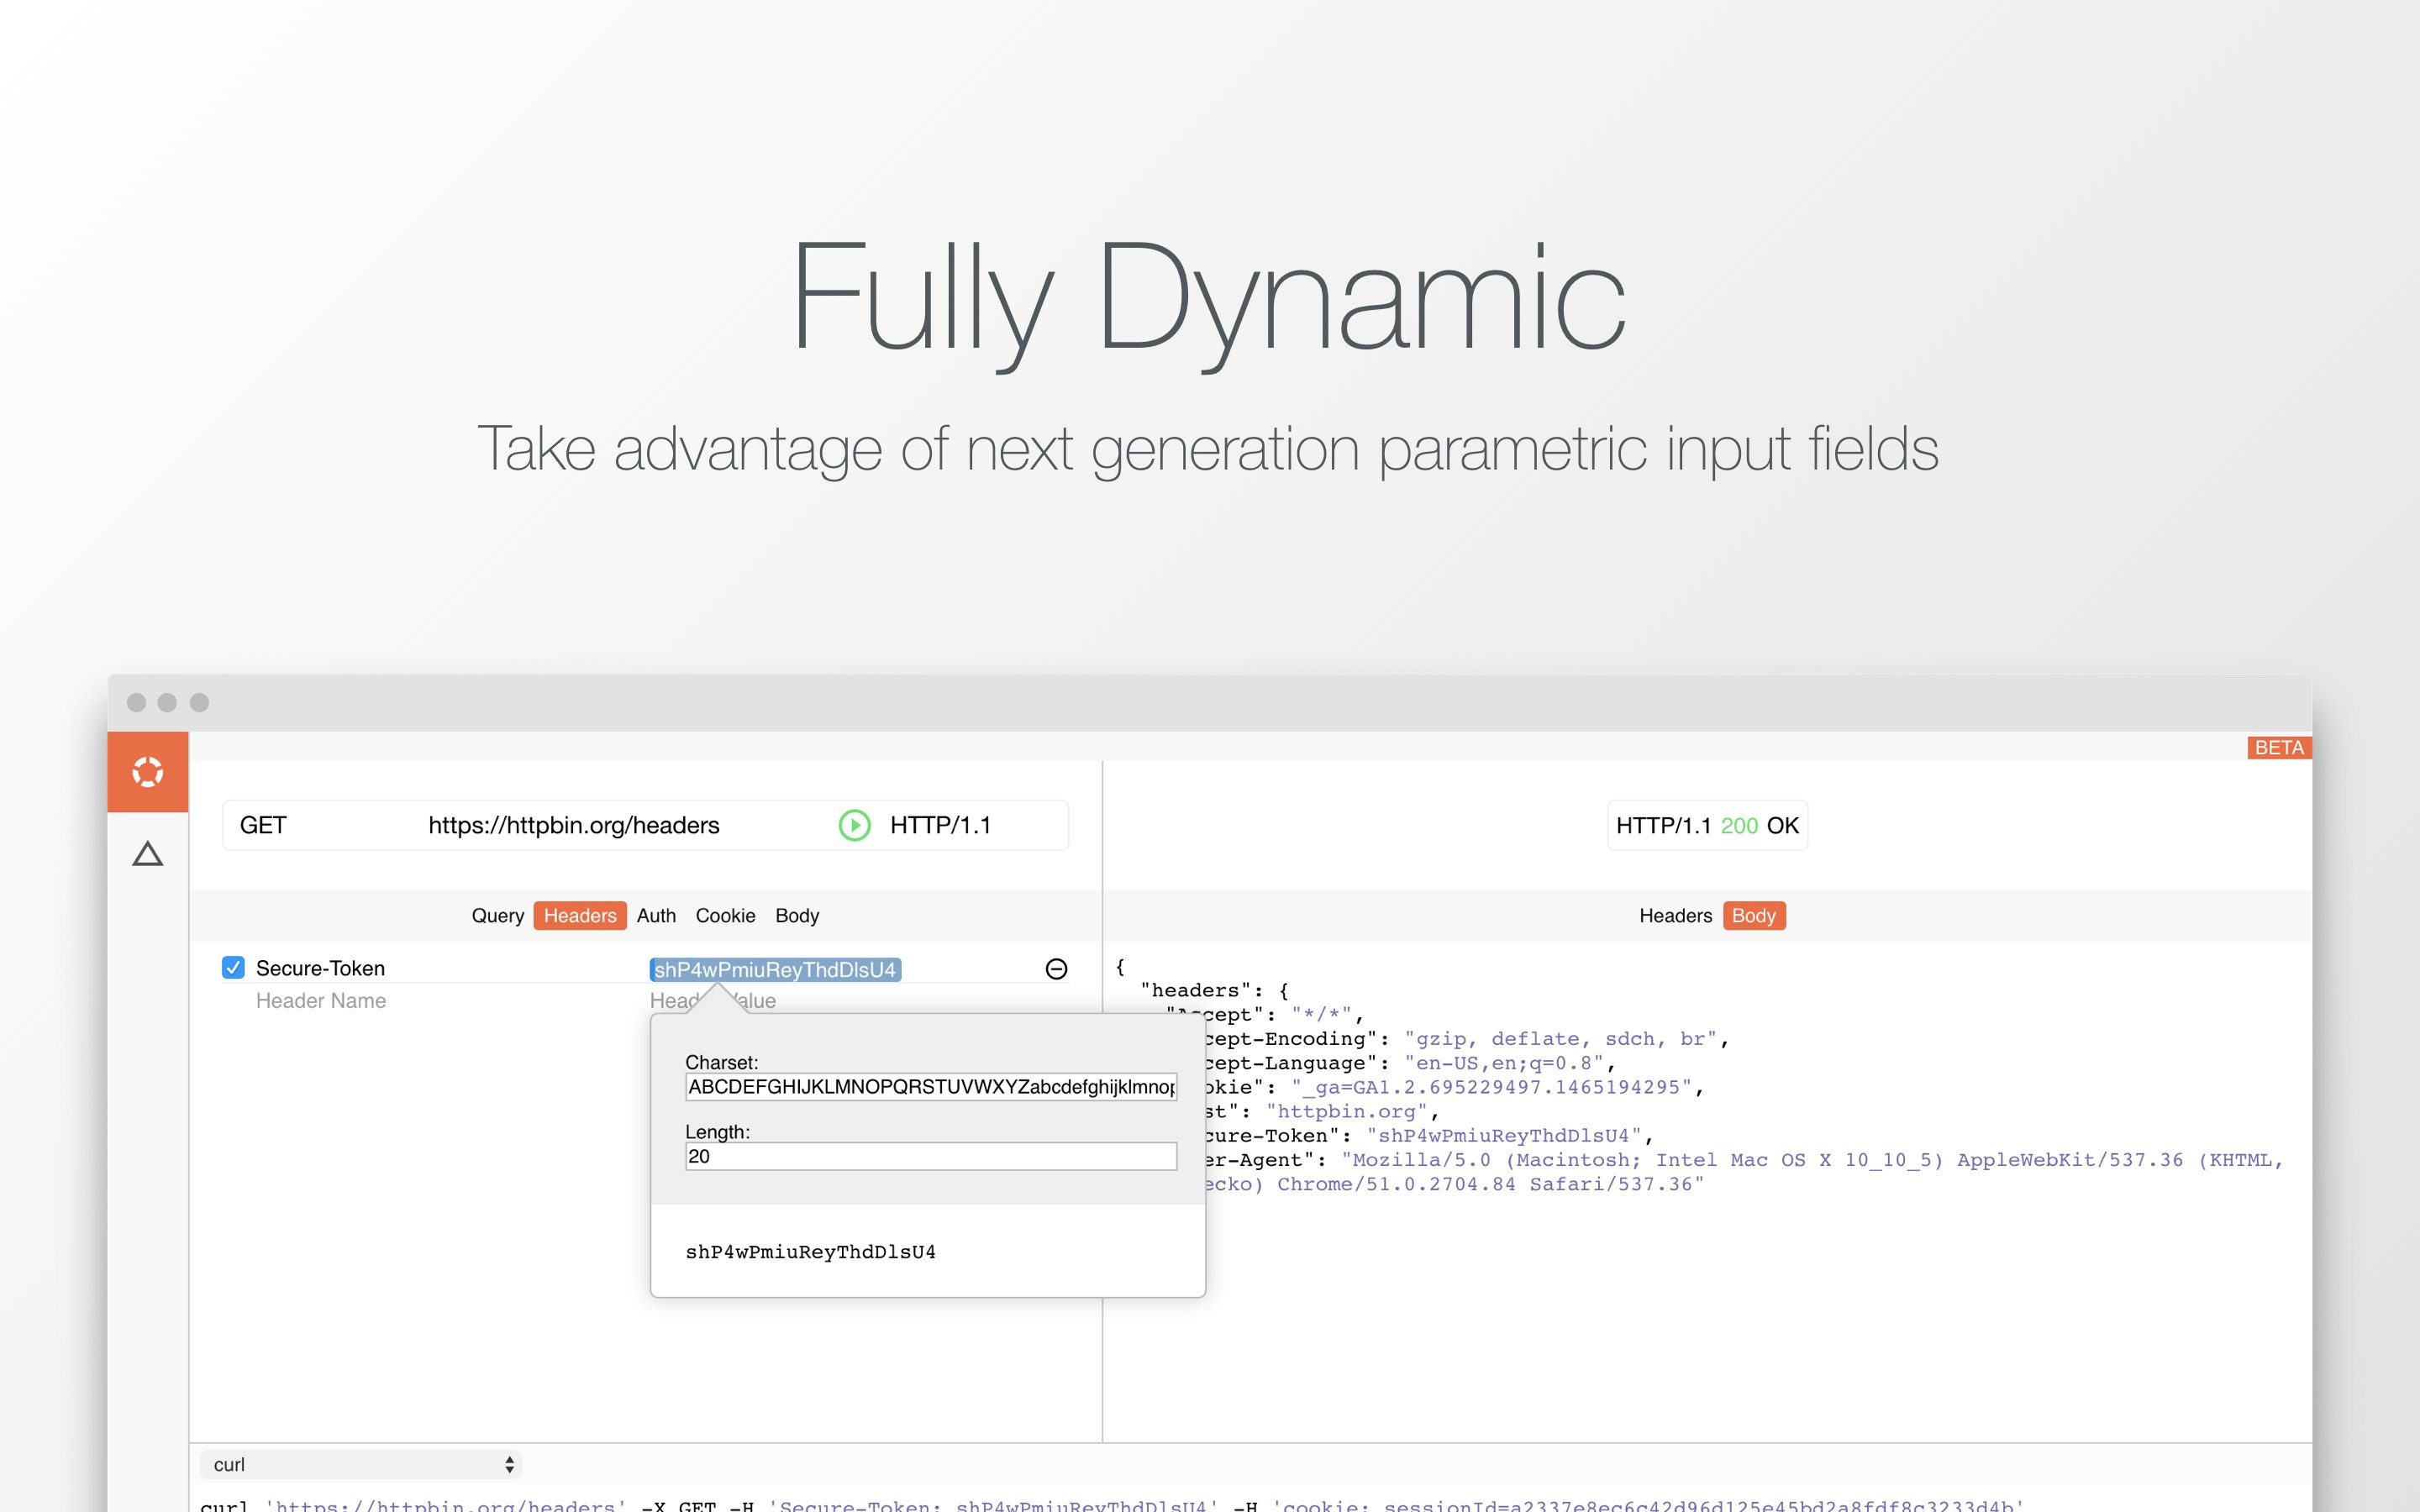Switch to the request Body tab
The width and height of the screenshot is (2420, 1512).
click(x=796, y=915)
